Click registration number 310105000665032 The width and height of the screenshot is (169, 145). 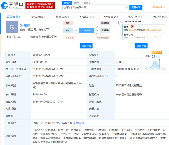point(127,69)
